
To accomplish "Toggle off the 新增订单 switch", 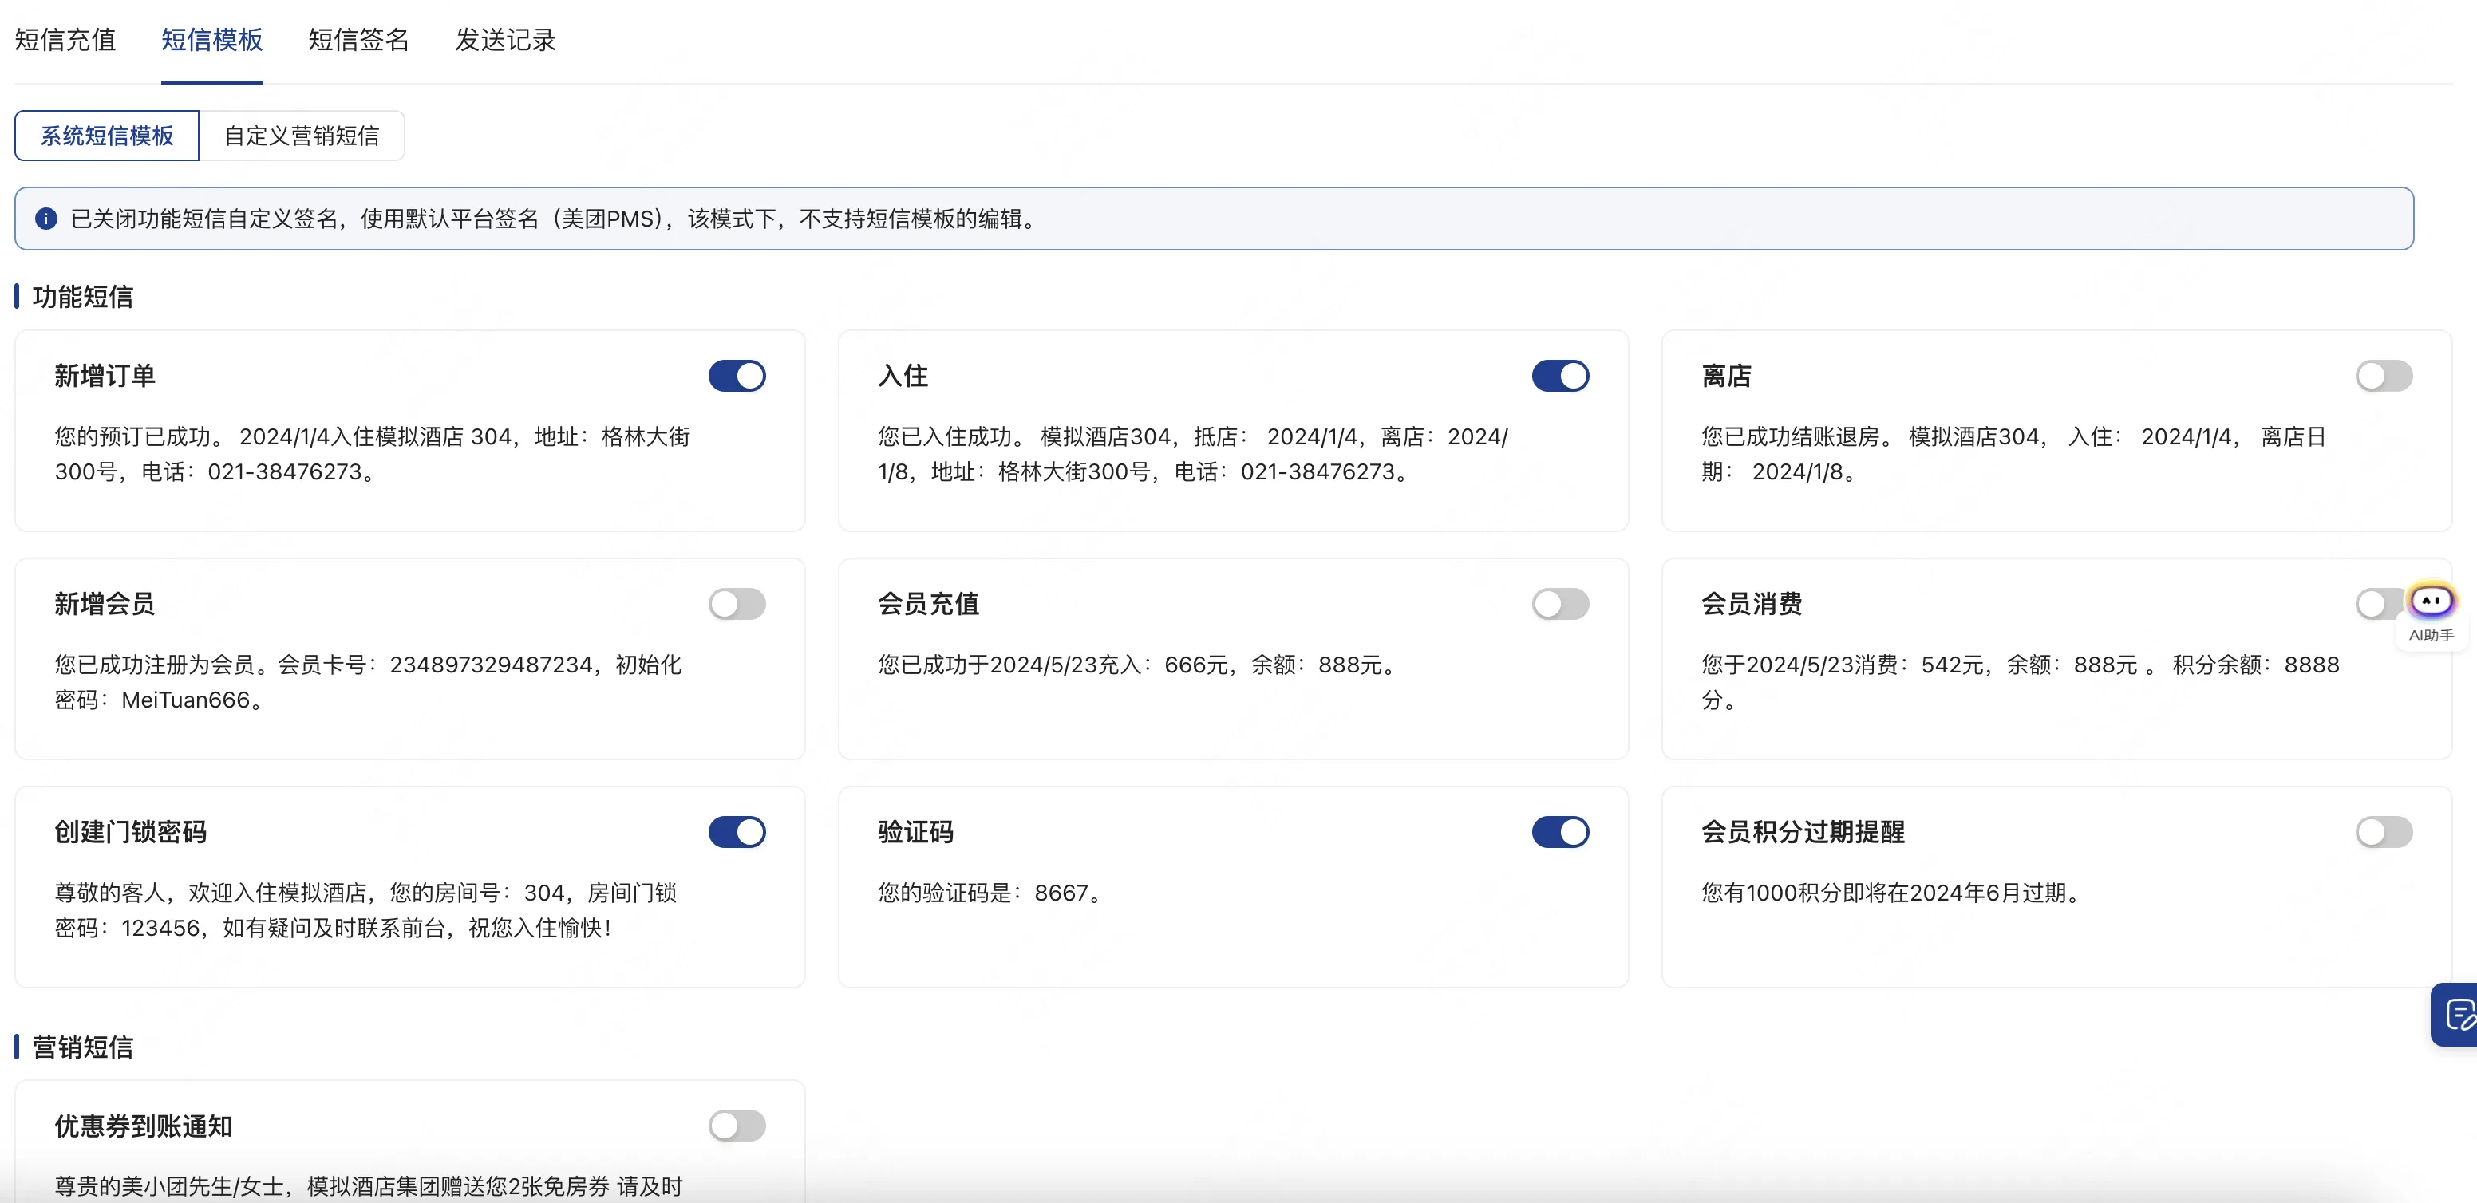I will (737, 376).
